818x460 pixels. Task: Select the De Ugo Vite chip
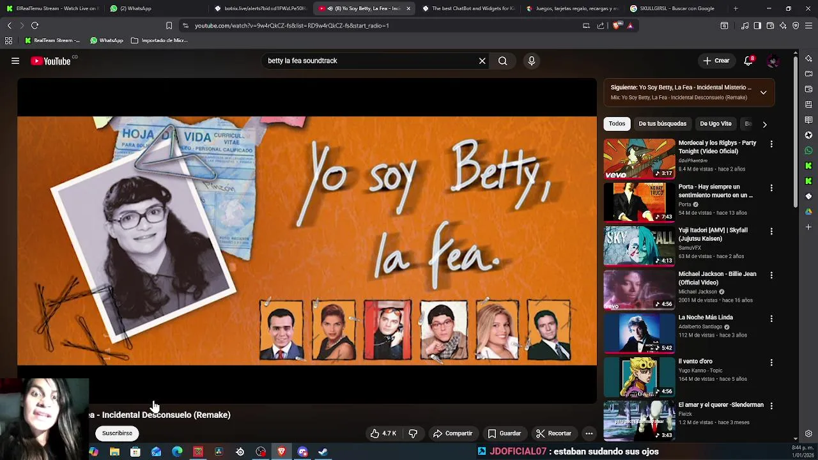(715, 123)
